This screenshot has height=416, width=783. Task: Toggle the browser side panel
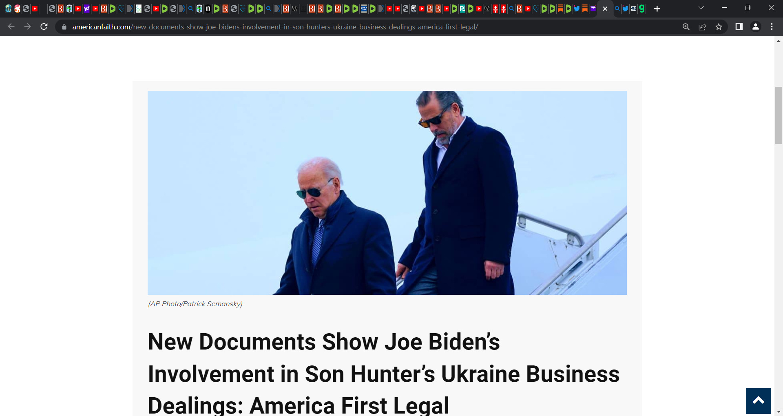pos(739,27)
